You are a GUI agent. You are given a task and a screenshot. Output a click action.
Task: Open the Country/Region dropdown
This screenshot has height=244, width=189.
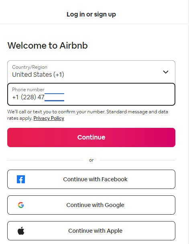(91, 72)
